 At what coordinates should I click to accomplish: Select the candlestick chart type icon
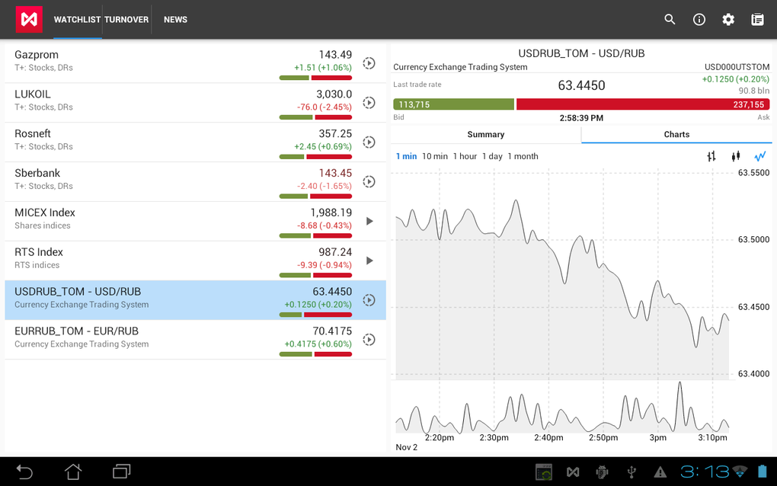pyautogui.click(x=736, y=157)
